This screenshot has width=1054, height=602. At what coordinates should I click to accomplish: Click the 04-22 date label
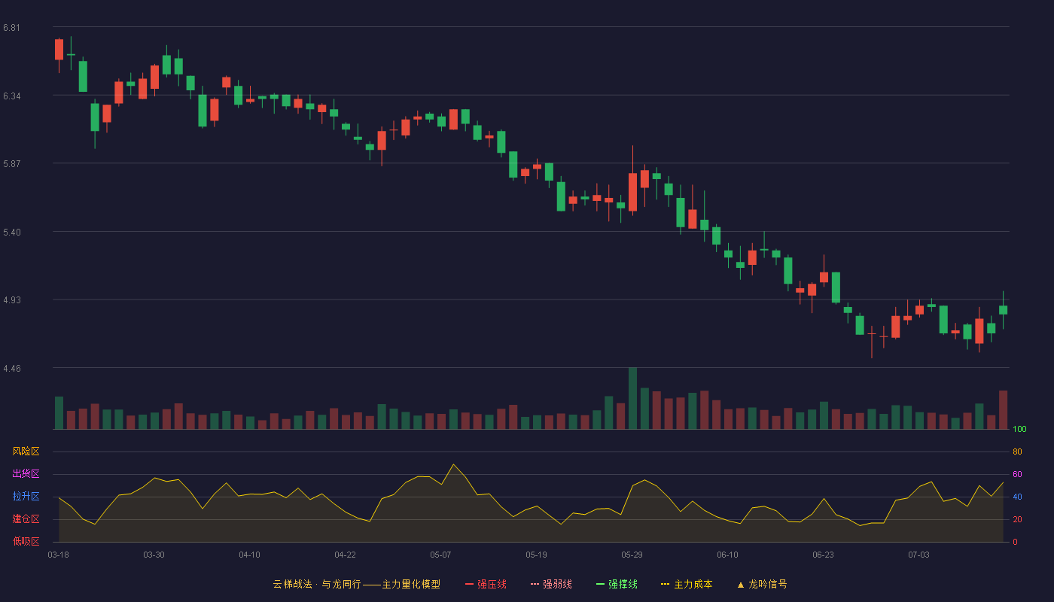tap(345, 555)
